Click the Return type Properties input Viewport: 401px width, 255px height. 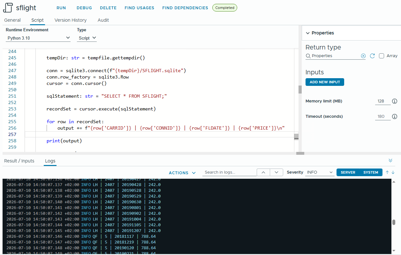[336, 56]
